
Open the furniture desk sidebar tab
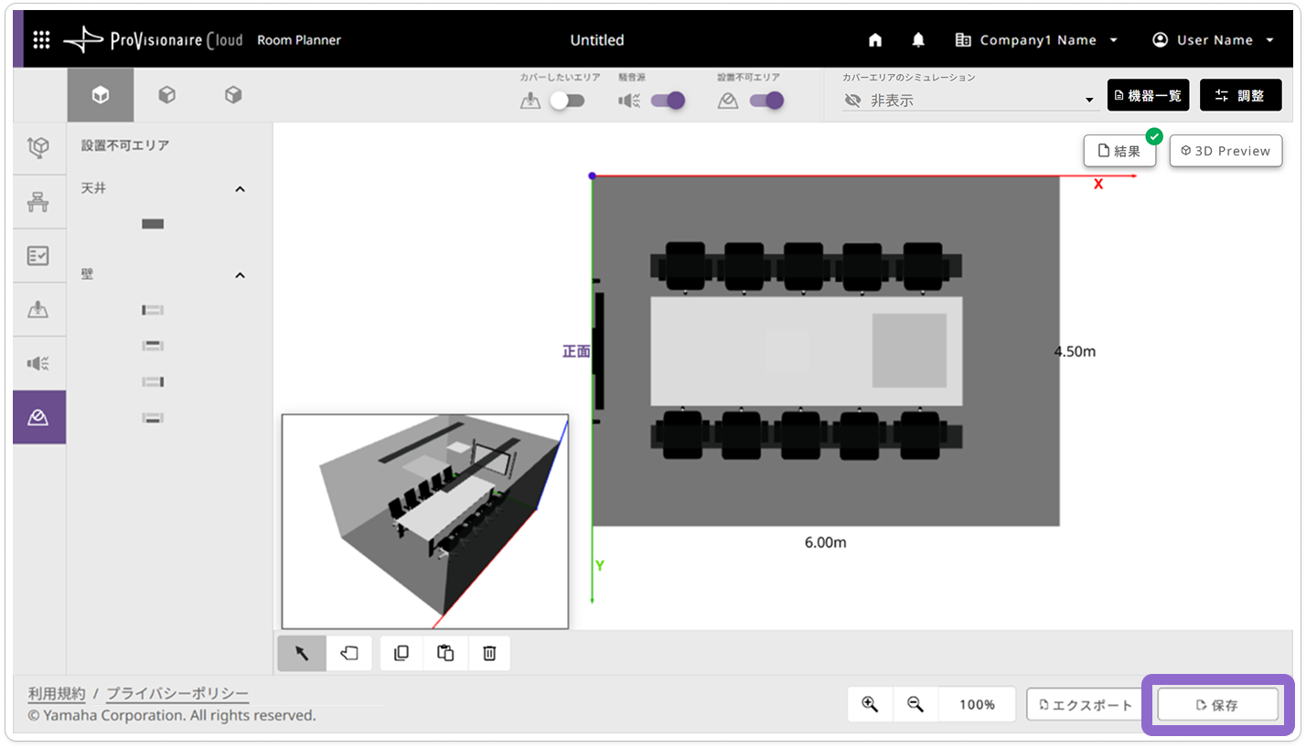(38, 202)
